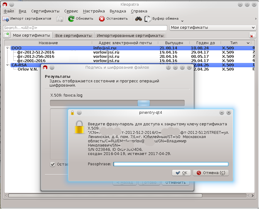Click the Import certificates icon
Viewport: 259px width, 209px height.
pos(6,19)
